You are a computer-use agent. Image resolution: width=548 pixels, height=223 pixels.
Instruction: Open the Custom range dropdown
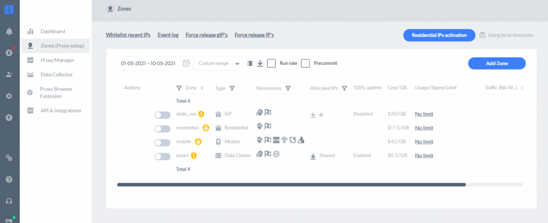pos(218,63)
